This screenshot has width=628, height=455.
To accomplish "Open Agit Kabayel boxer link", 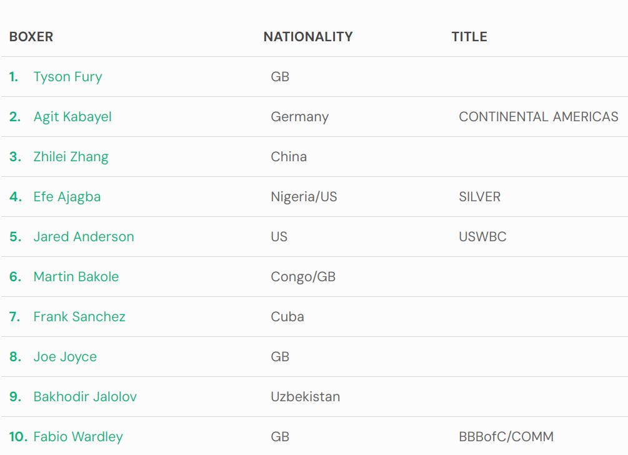I will pyautogui.click(x=72, y=116).
